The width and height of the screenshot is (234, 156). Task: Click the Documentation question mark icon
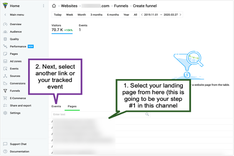point(5,151)
